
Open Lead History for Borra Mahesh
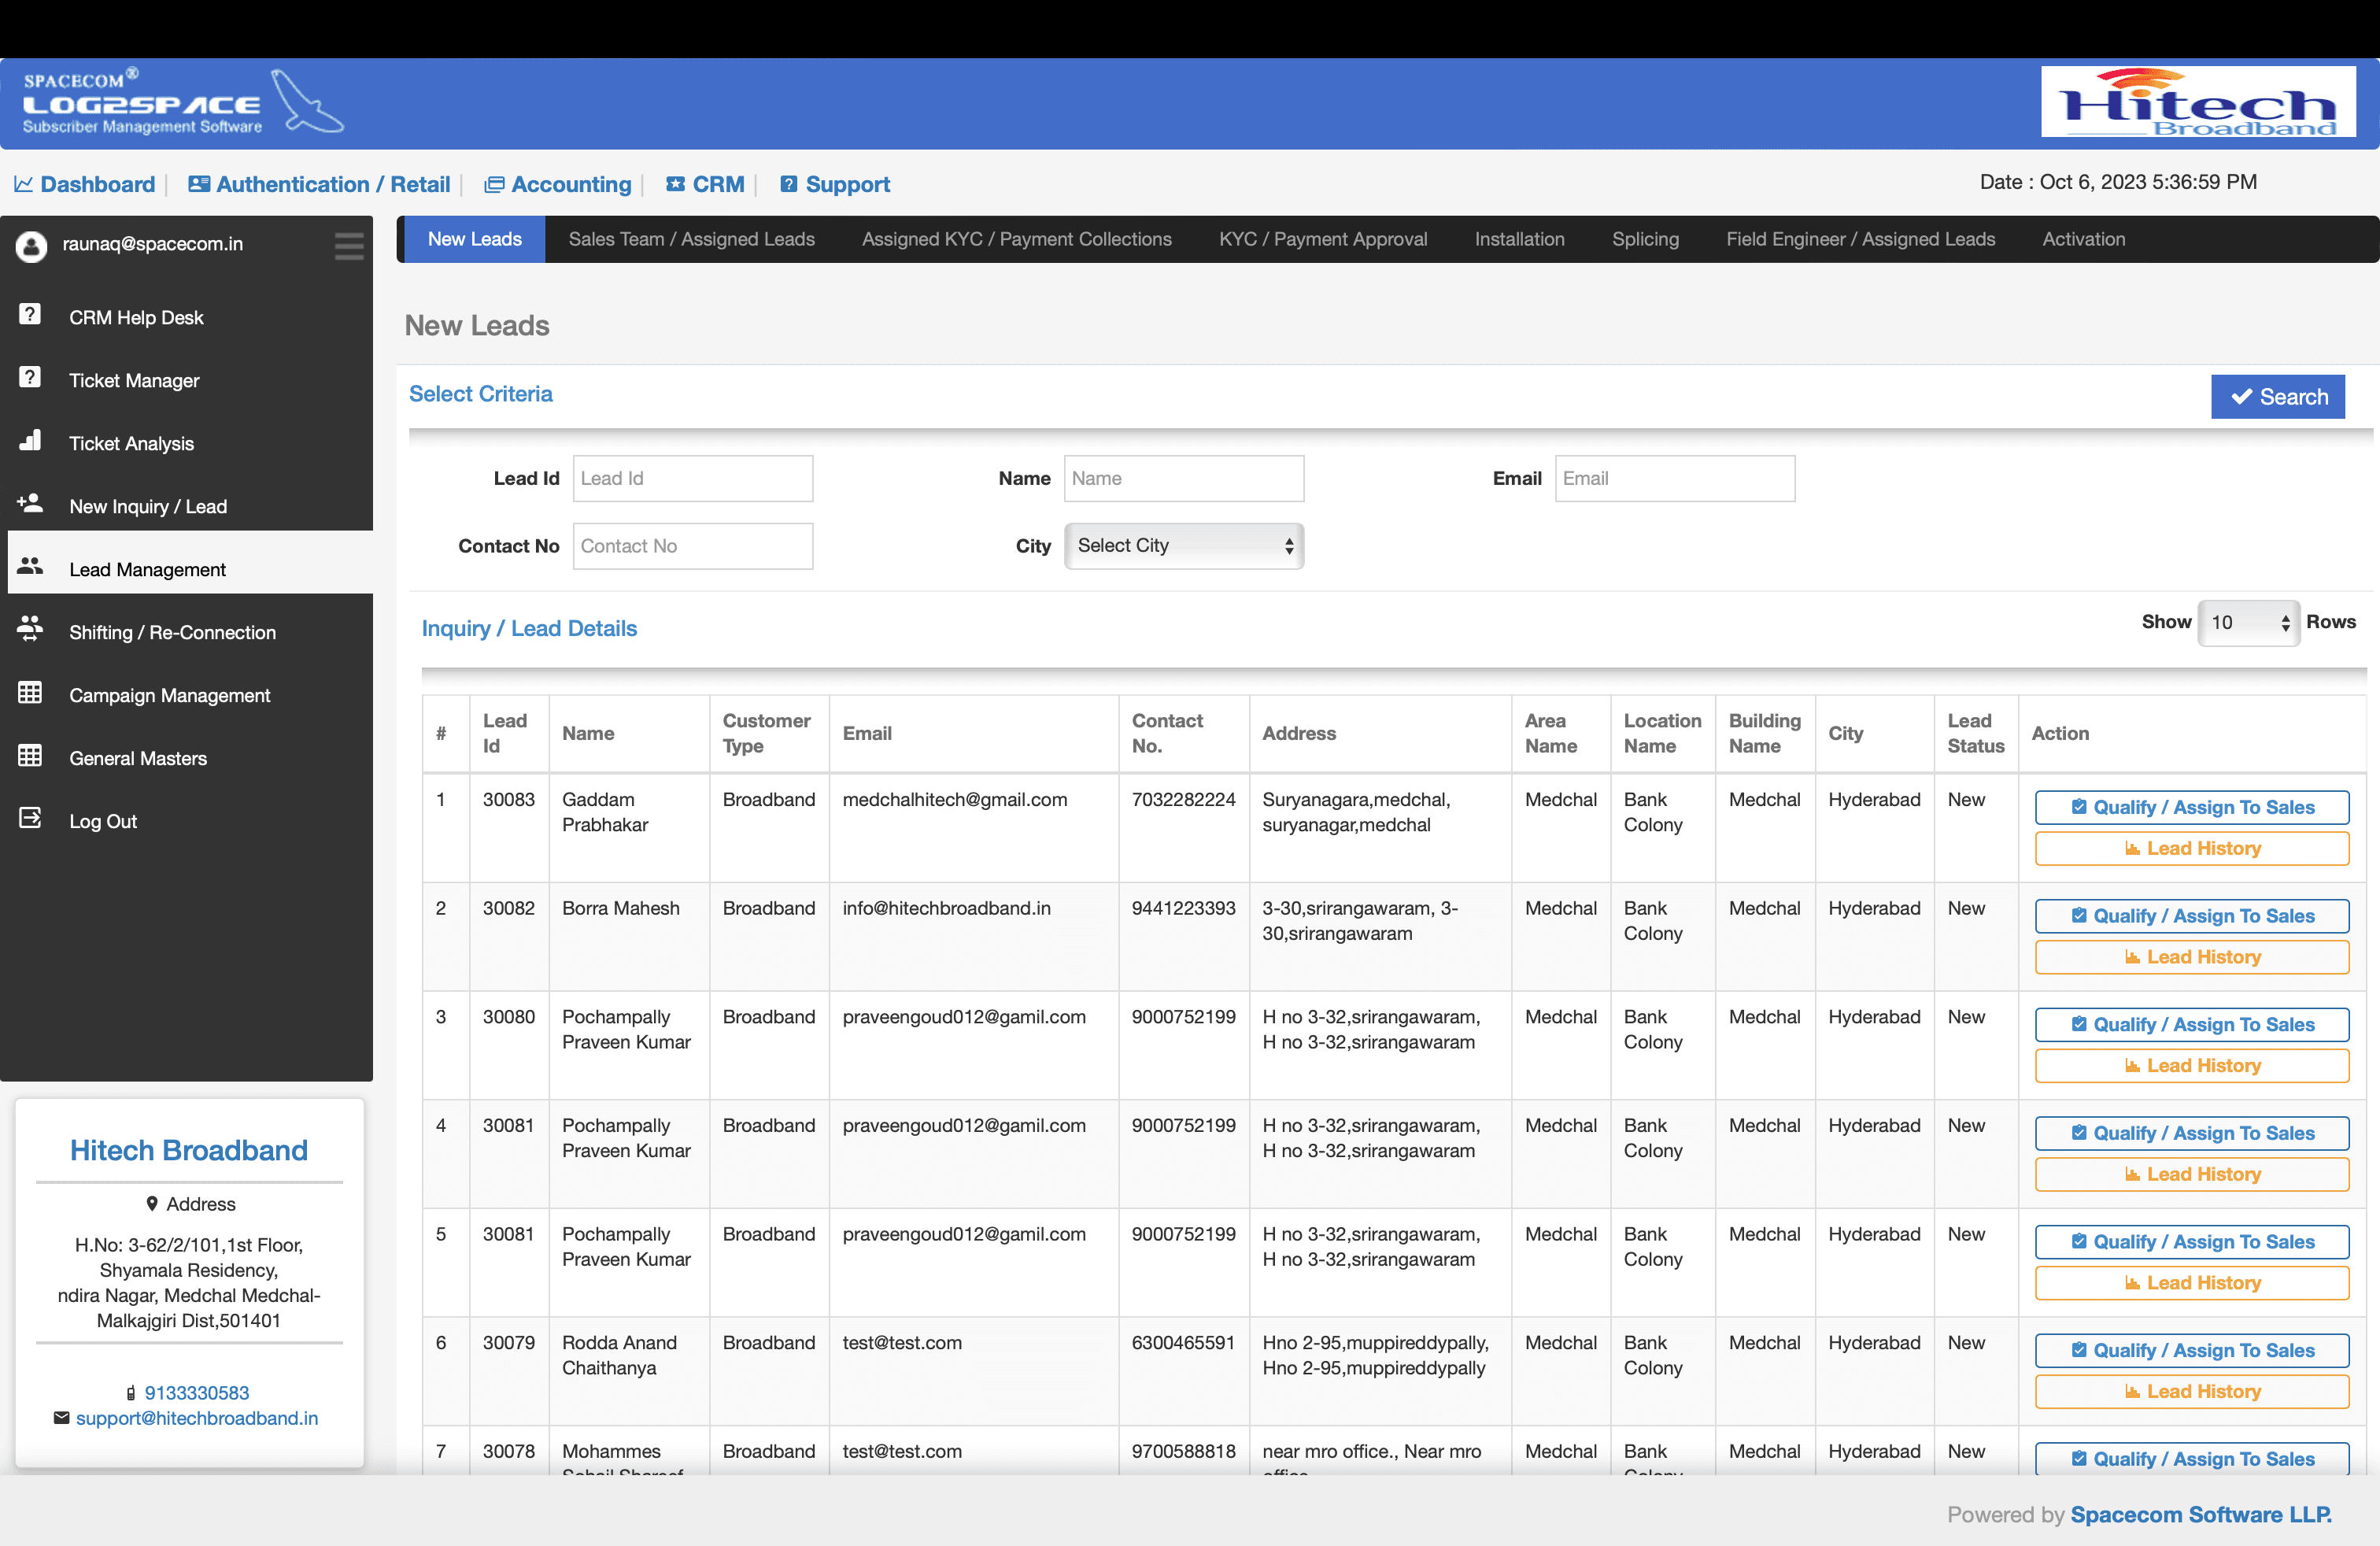[2191, 958]
